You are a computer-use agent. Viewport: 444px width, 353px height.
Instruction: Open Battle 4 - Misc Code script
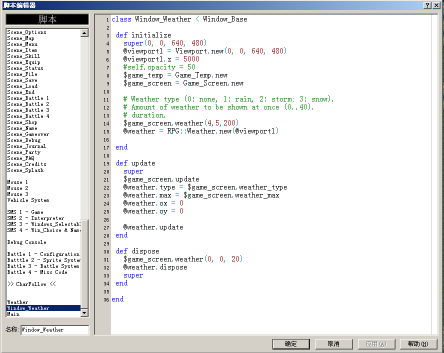[37, 272]
